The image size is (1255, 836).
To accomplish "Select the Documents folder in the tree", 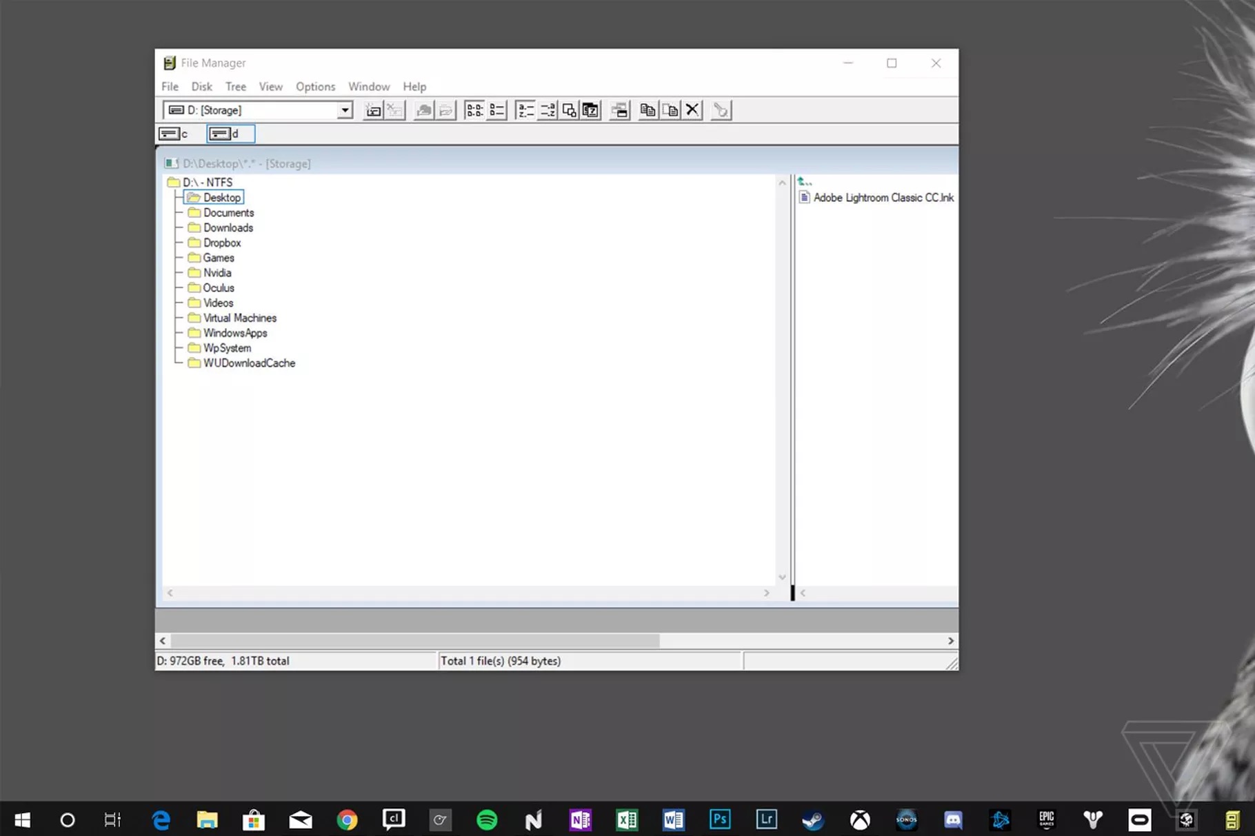I will [x=228, y=212].
